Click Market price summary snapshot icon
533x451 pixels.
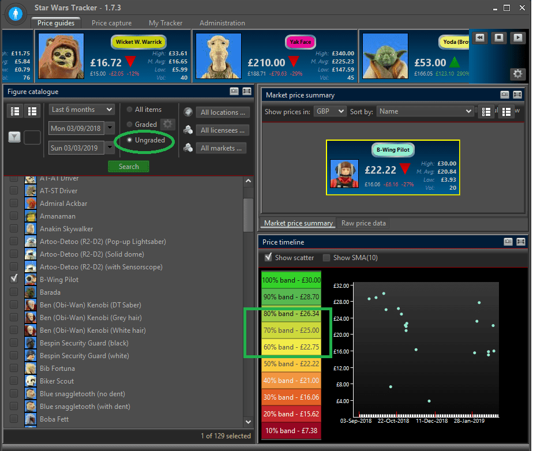505,95
